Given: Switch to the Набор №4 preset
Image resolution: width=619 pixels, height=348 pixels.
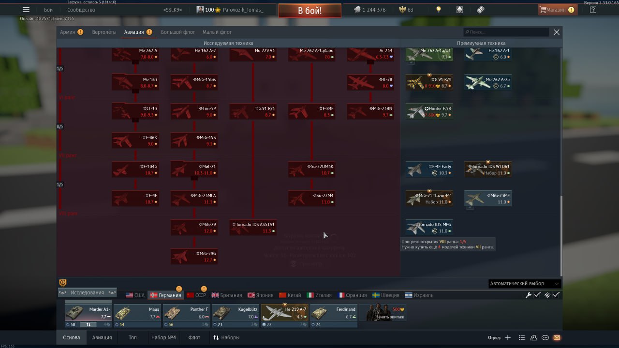Looking at the screenshot, I should point(163,337).
